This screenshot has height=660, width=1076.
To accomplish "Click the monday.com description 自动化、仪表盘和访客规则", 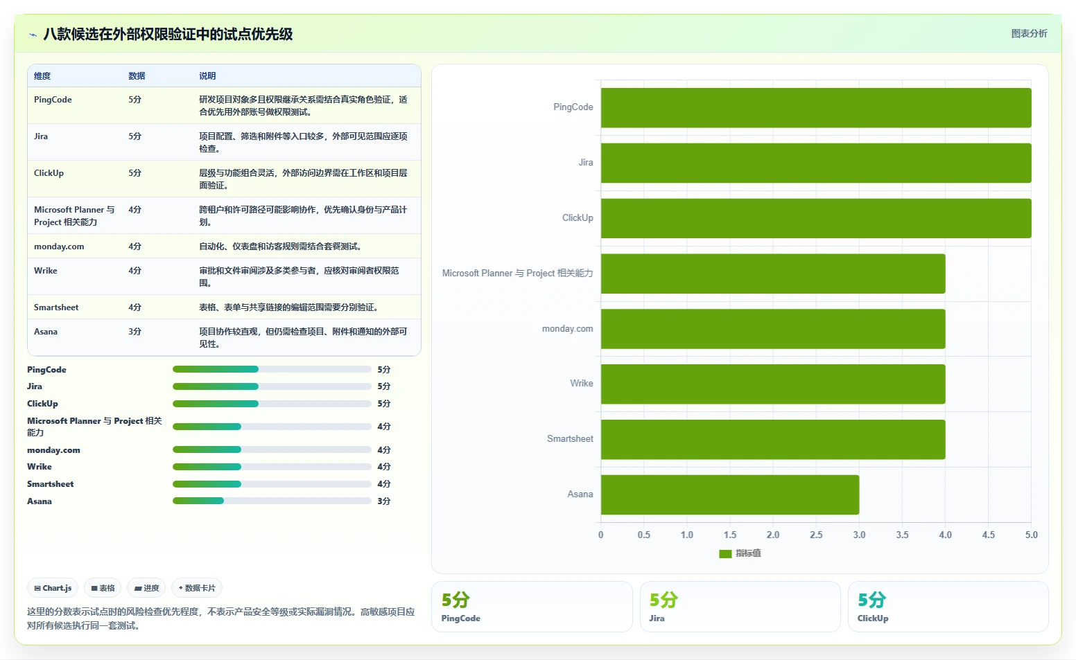I will tap(280, 247).
